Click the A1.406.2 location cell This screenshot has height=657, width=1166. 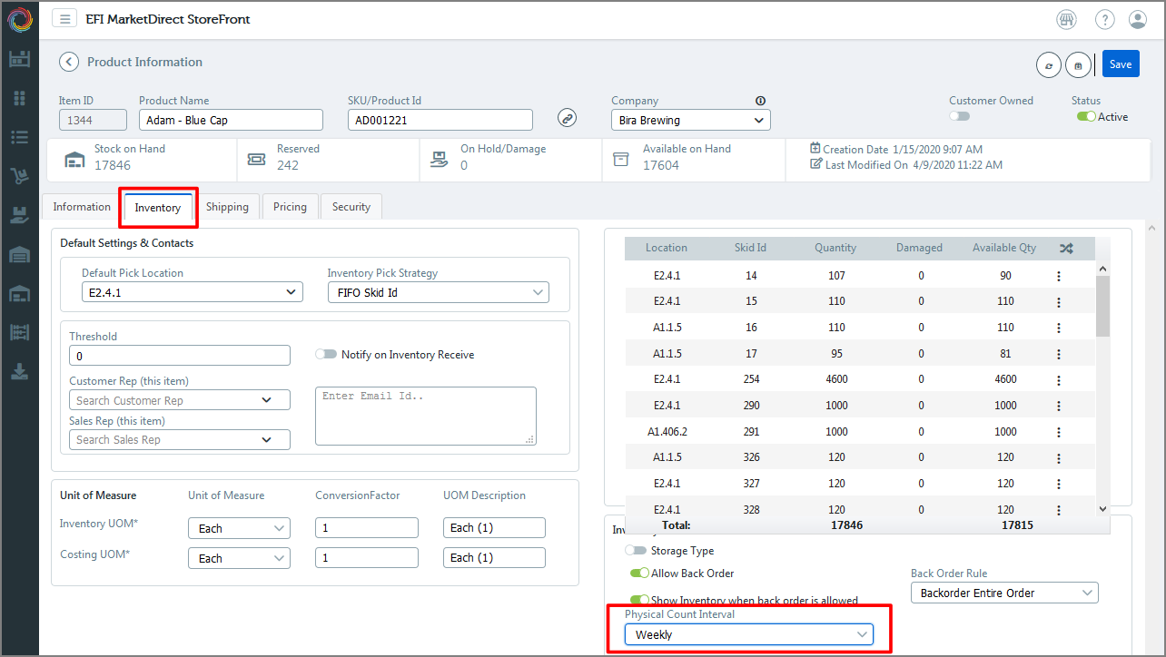pos(667,432)
